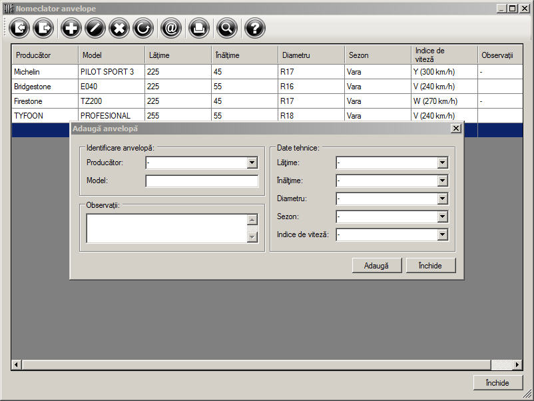Click into the Observații text area

(x=167, y=228)
